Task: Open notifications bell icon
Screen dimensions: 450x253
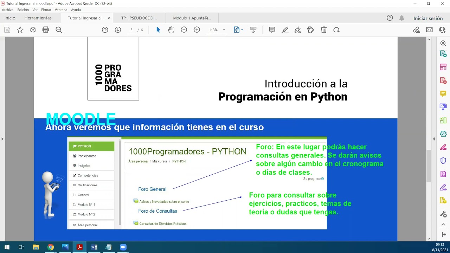Action: click(x=402, y=18)
